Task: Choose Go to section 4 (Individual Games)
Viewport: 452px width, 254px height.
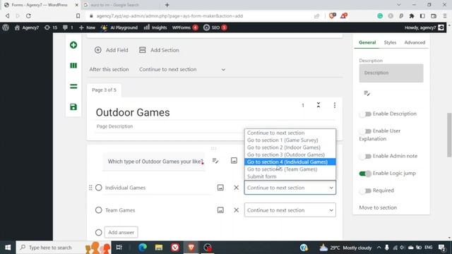Action: [290, 162]
